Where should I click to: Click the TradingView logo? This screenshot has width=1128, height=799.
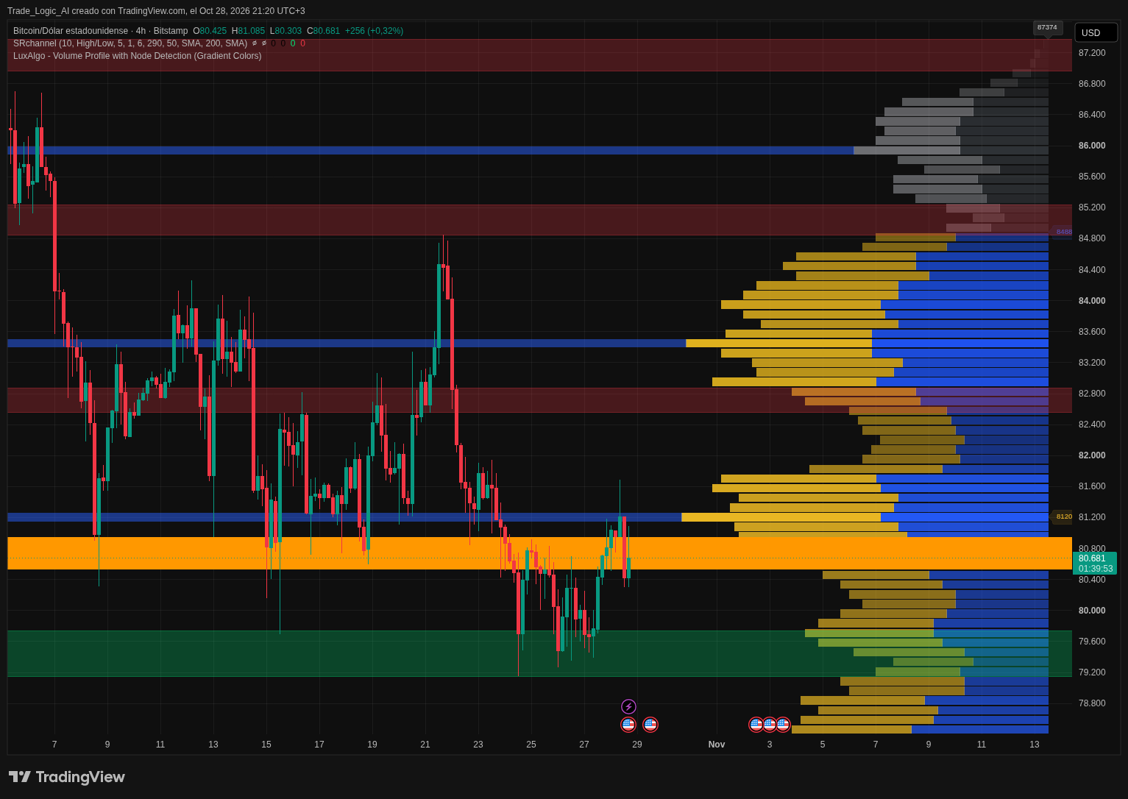67,777
